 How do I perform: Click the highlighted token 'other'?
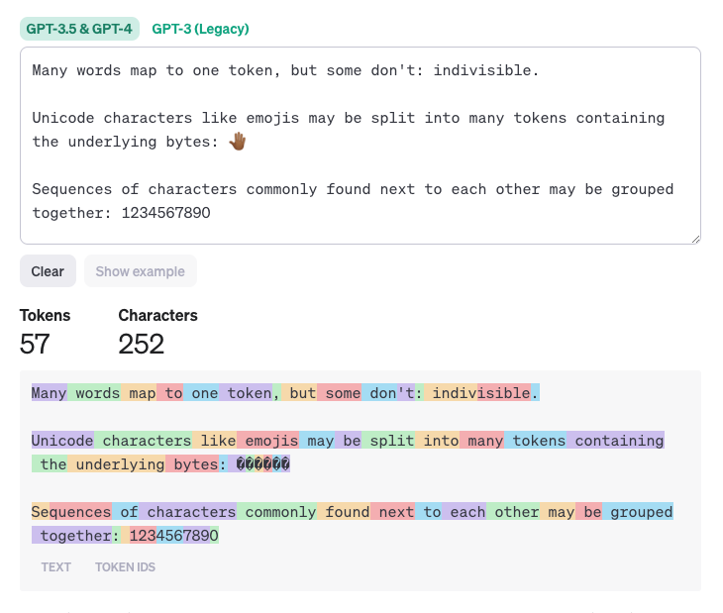[514, 512]
